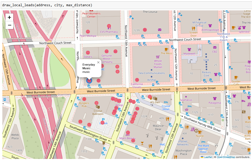
Task: Click the Guilder Cafe coffee cup icon
Action: point(236,78)
